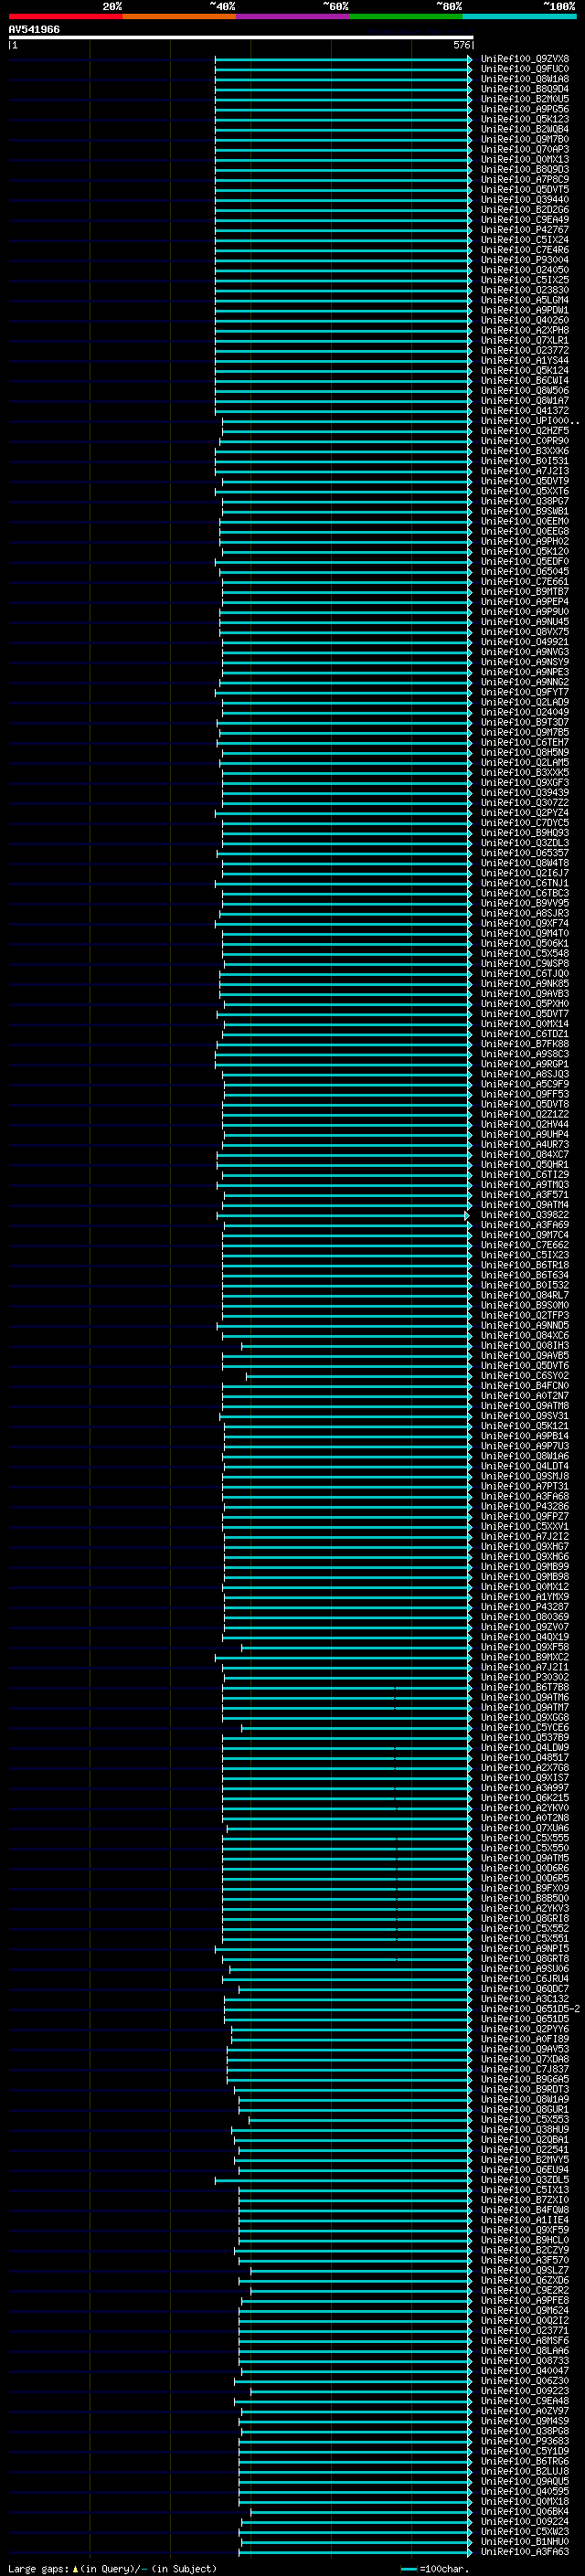Click the white query sequence bar
This screenshot has width=585, height=2576.
click(241, 37)
